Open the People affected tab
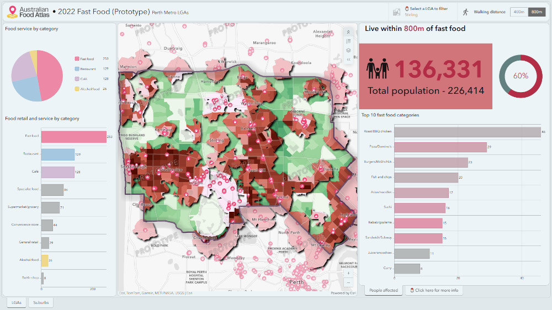The height and width of the screenshot is (310, 552). pos(383,290)
